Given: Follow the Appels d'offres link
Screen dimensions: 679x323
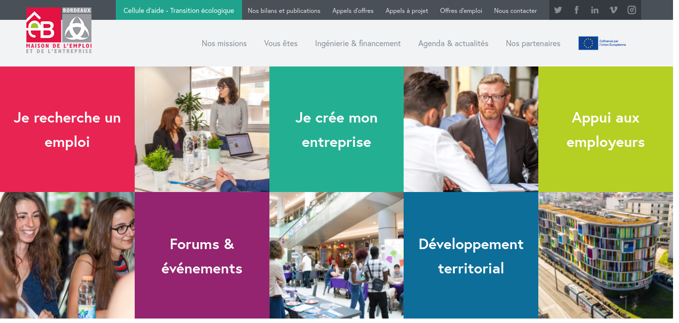Looking at the screenshot, I should (353, 10).
